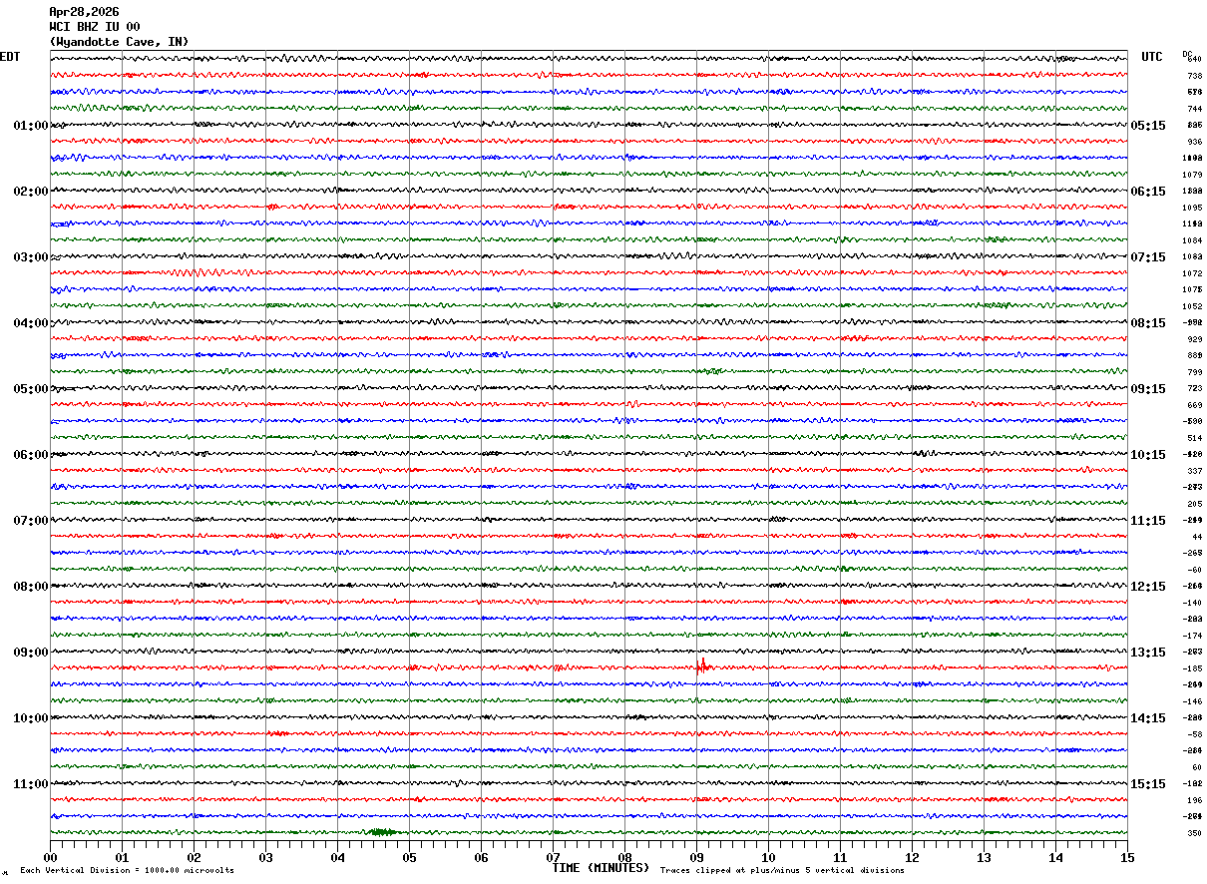
Task: Click the (Wyandotte Cave, IN) location text
Action: coord(119,42)
